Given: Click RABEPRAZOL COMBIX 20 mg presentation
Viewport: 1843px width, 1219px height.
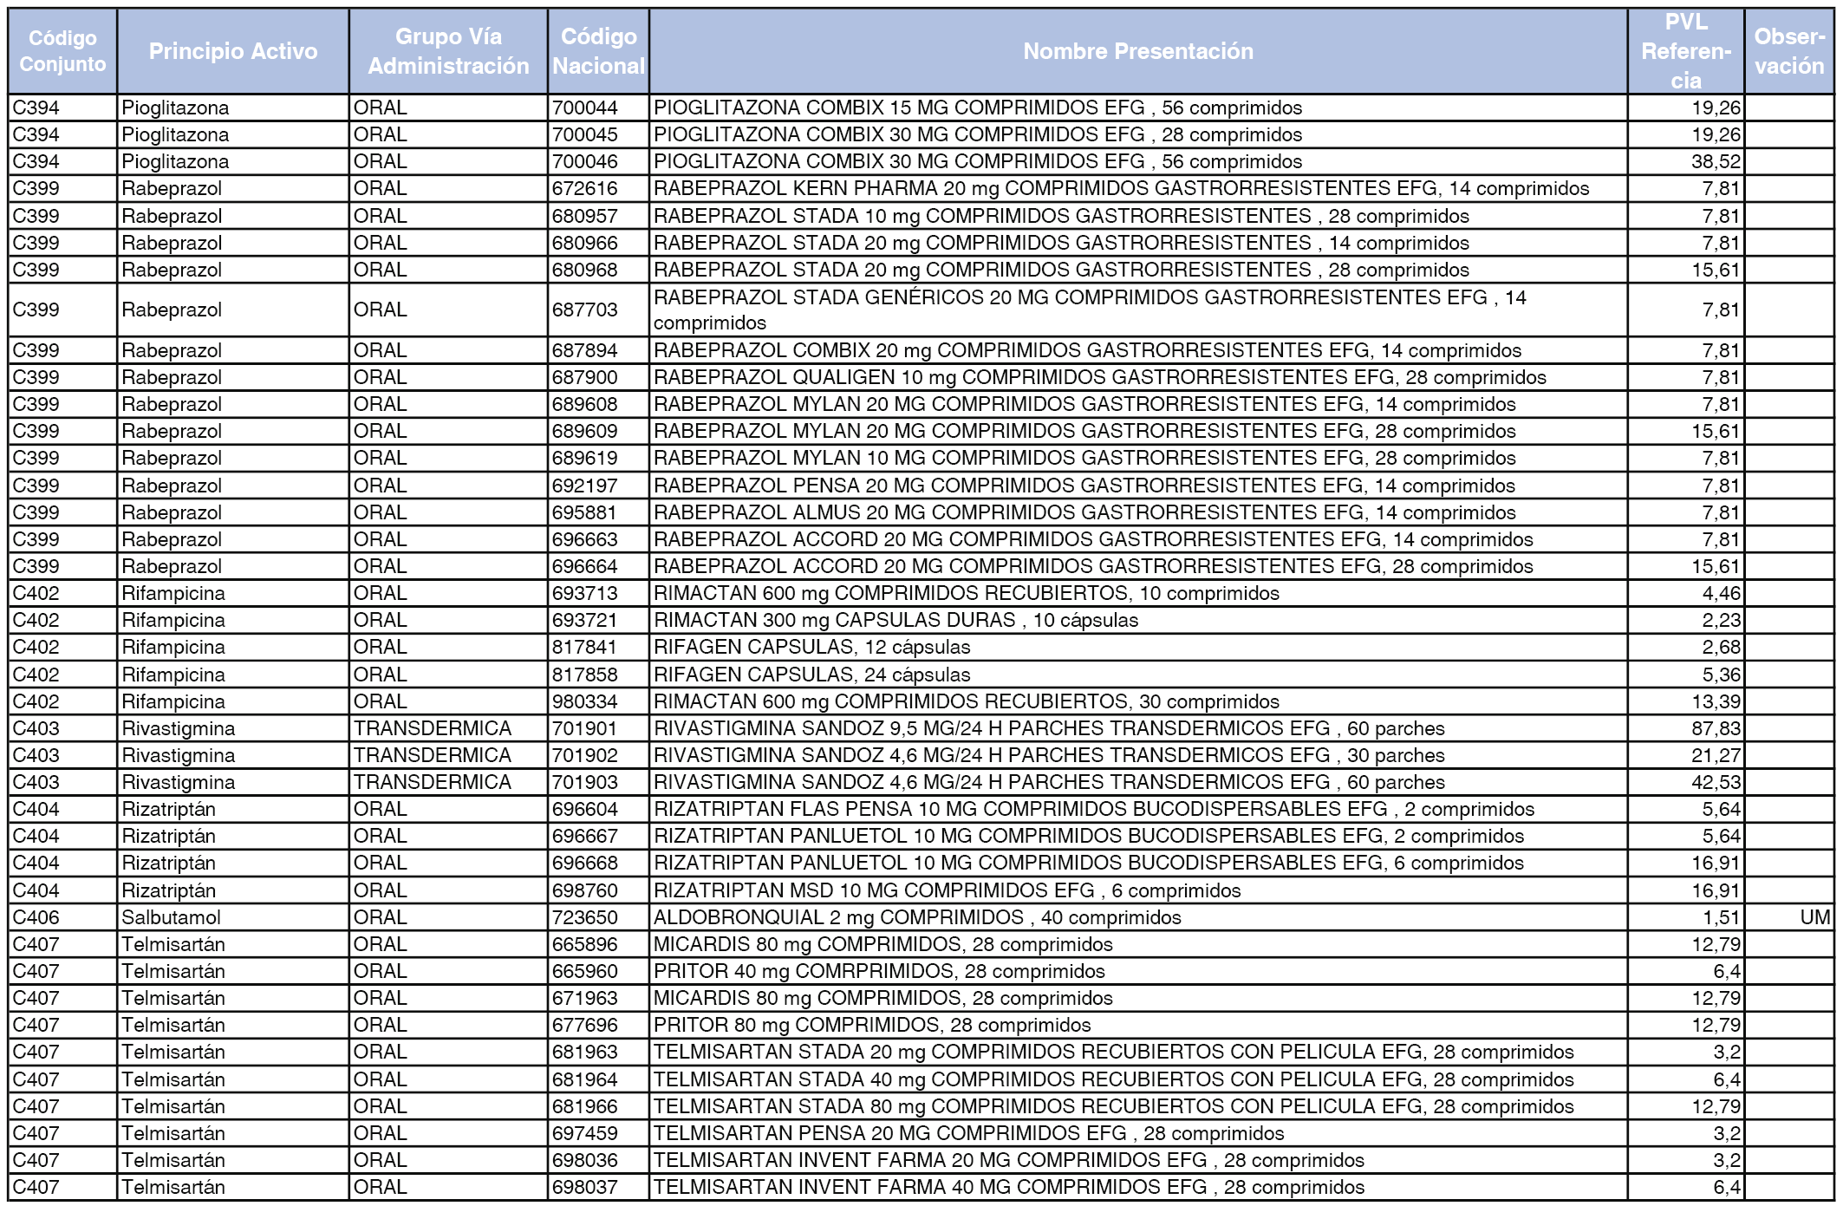Looking at the screenshot, I should point(1138,350).
